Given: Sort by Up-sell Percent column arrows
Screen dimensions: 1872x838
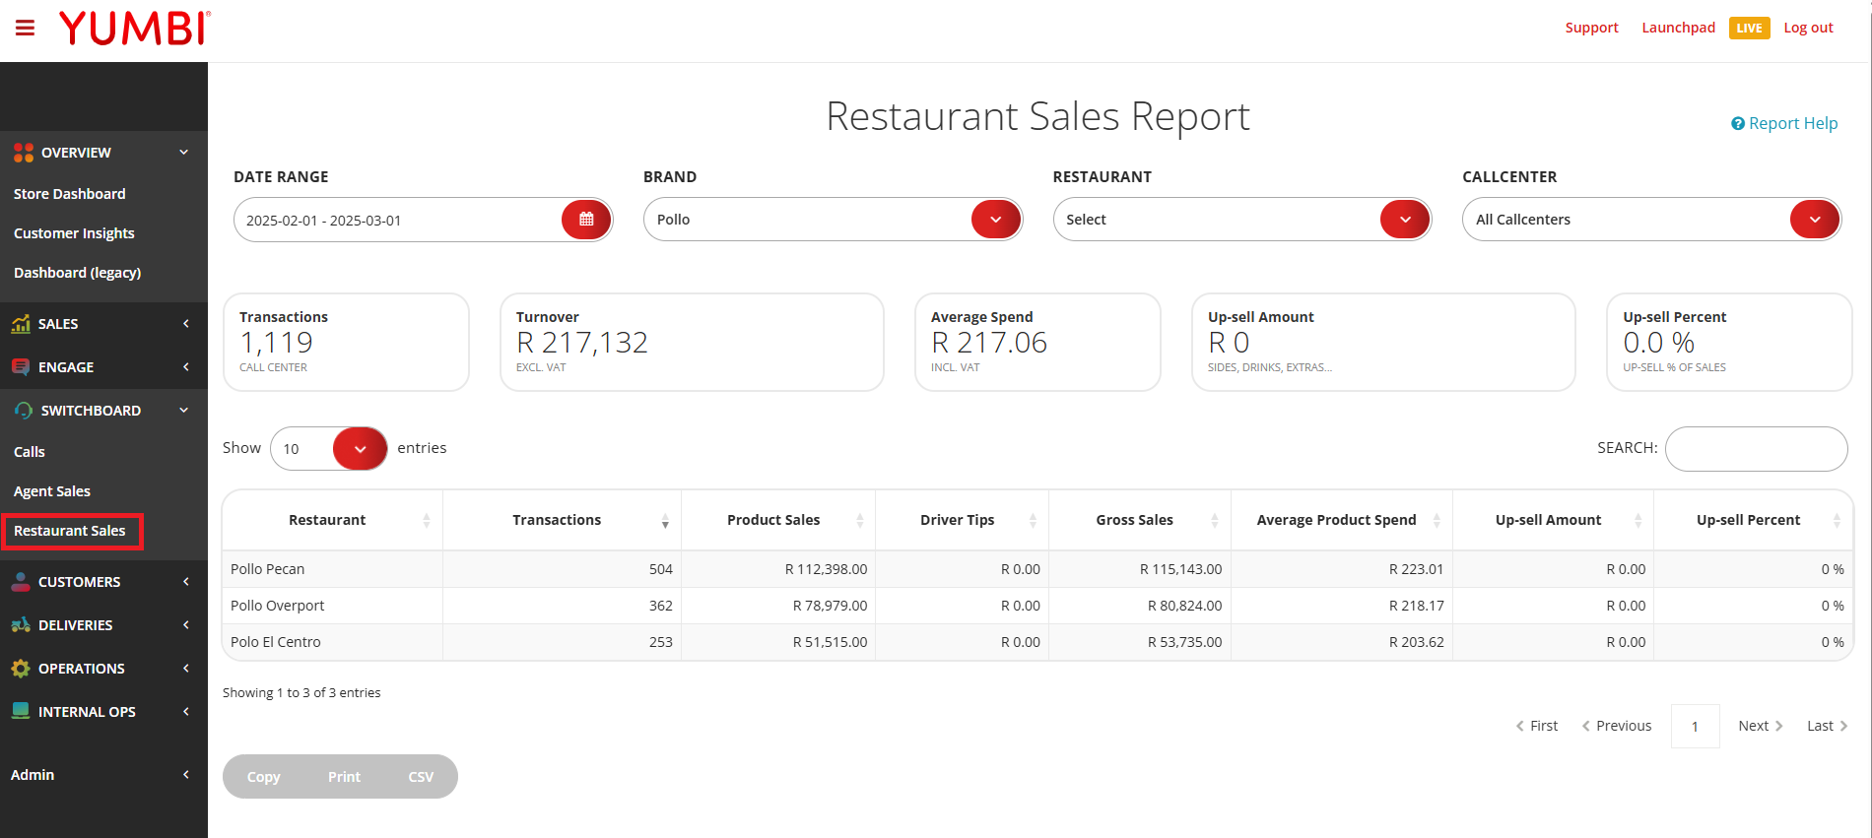Looking at the screenshot, I should tap(1837, 520).
